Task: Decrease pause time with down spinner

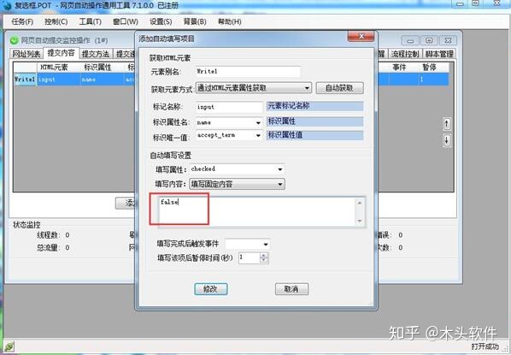Action: [x=264, y=260]
